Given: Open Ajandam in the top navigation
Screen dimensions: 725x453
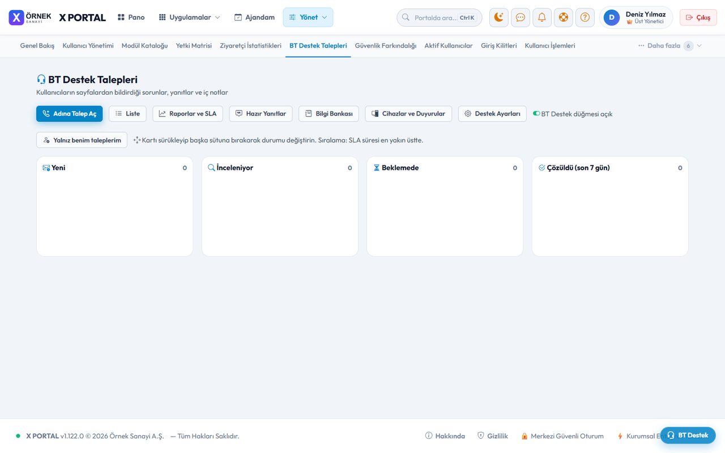Looking at the screenshot, I should click(x=254, y=18).
